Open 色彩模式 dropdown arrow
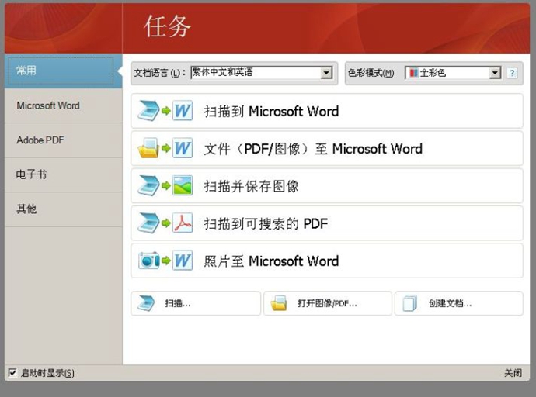The height and width of the screenshot is (397, 536). [x=495, y=73]
